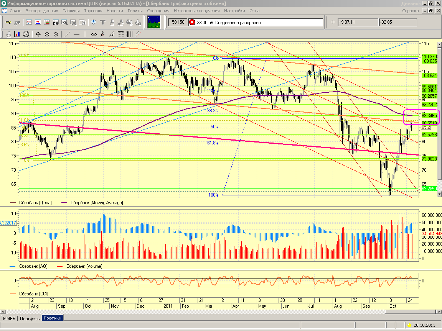Open the Торговля menu
442x331 pixels.
93,11
